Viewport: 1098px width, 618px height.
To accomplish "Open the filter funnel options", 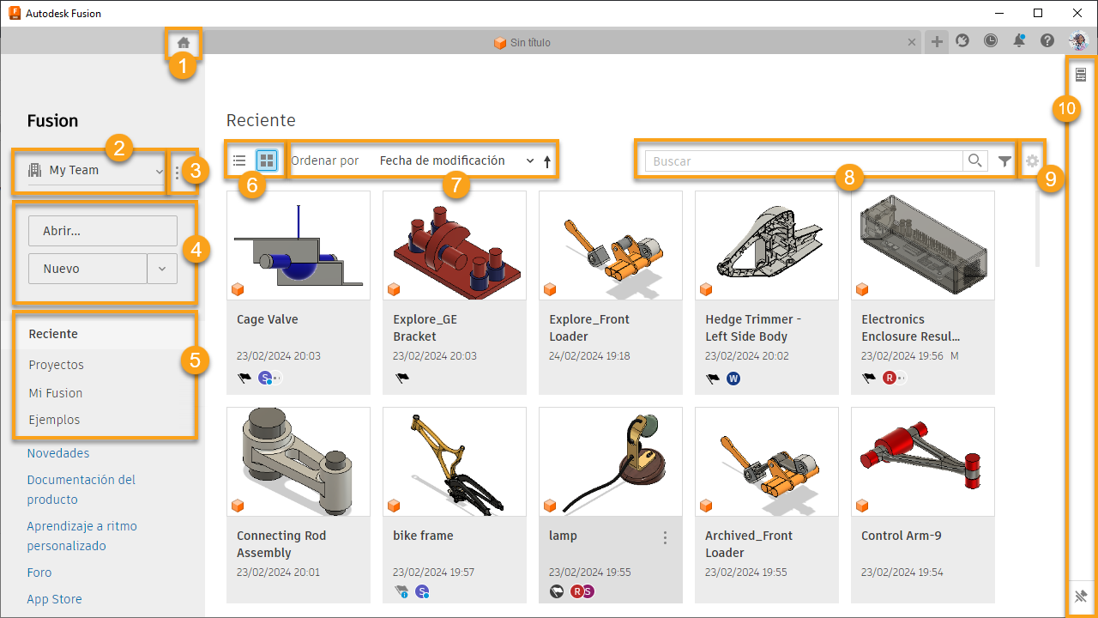I will pos(1005,161).
